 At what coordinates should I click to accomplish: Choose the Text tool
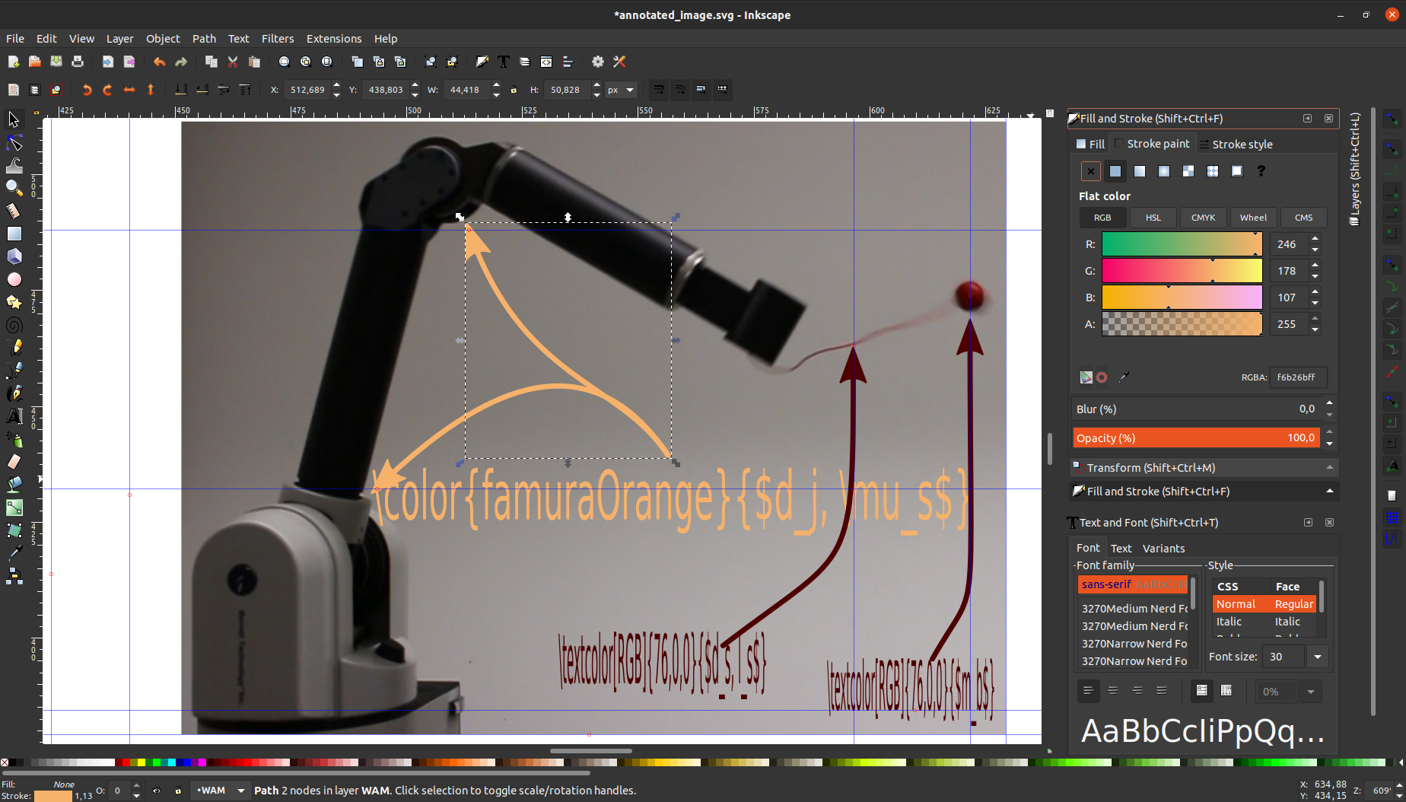pyautogui.click(x=14, y=416)
